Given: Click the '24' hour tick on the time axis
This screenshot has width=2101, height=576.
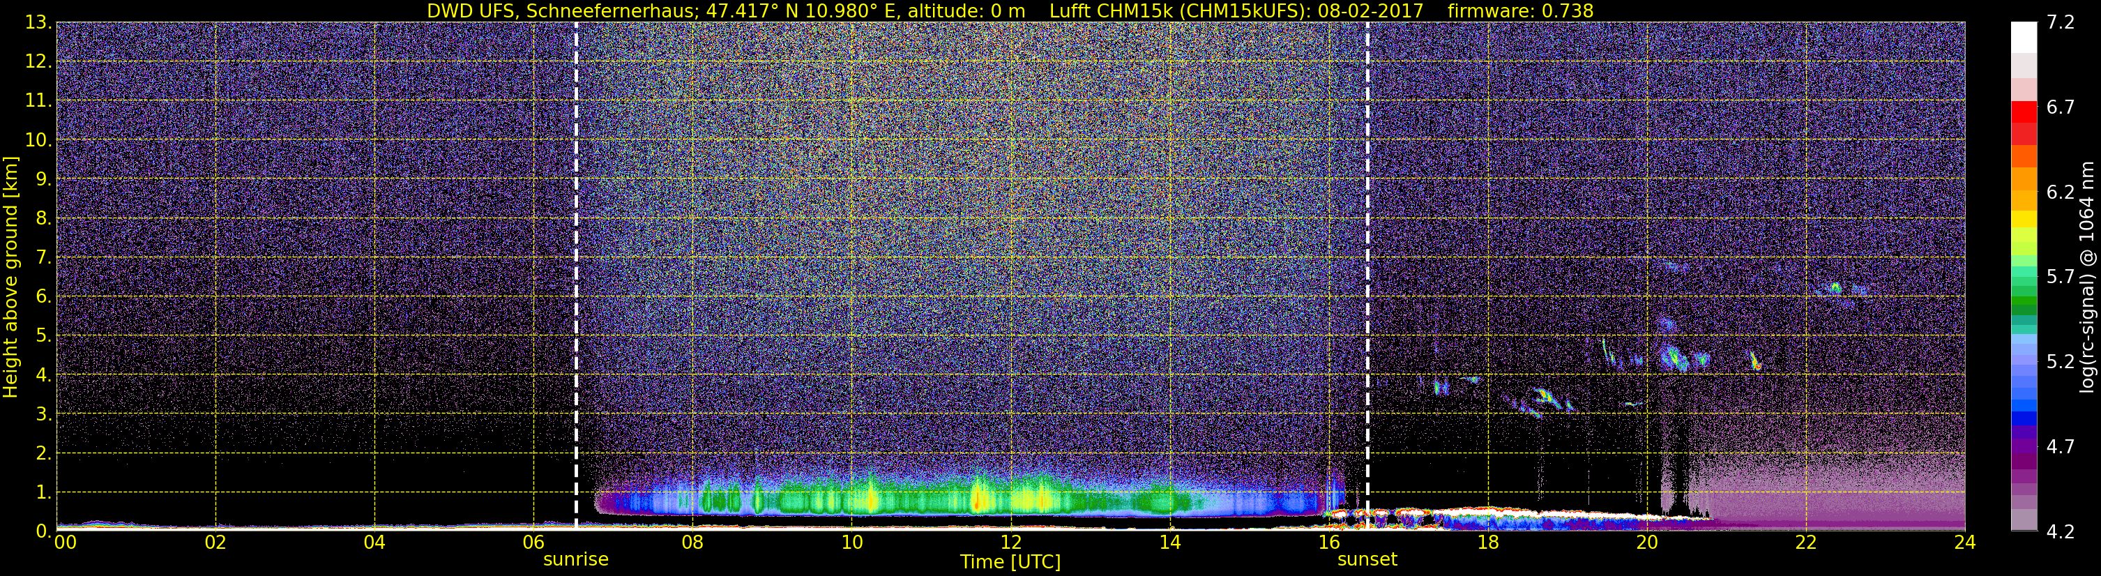Looking at the screenshot, I should point(1965,543).
